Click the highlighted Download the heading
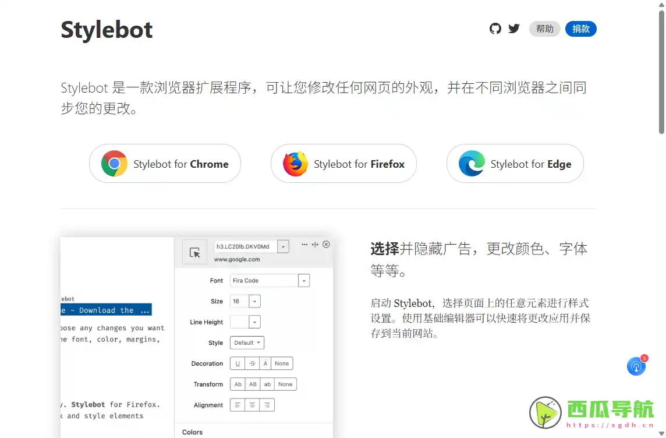 tap(106, 310)
